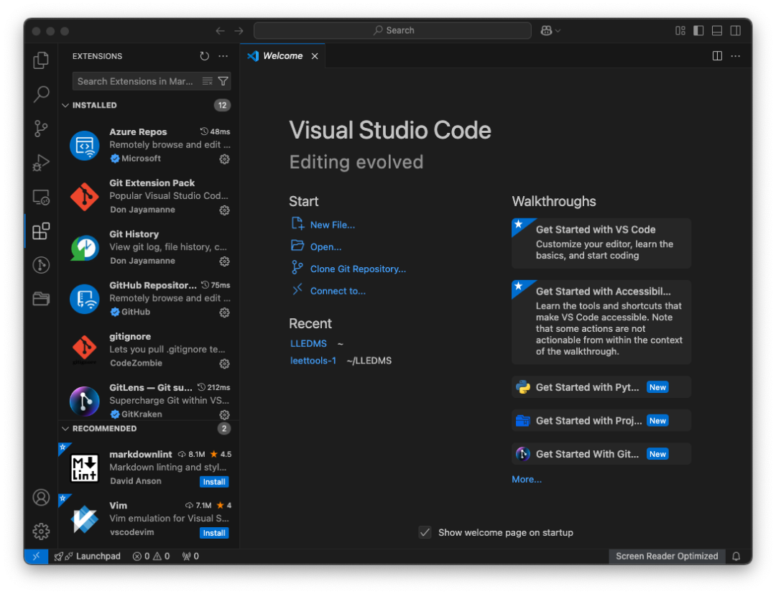The width and height of the screenshot is (776, 594).
Task: Open manage gear for Git History
Action: click(225, 261)
